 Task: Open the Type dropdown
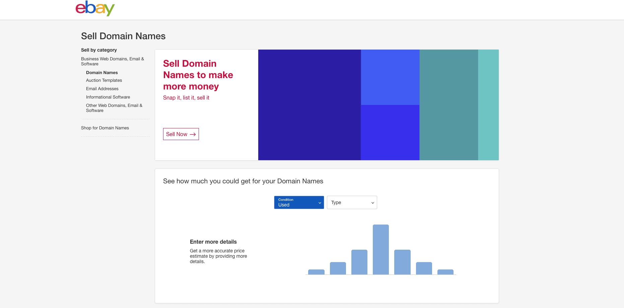352,202
